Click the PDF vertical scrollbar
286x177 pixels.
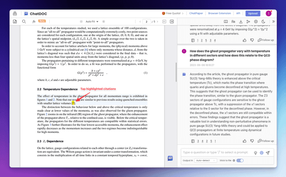pos(176,72)
